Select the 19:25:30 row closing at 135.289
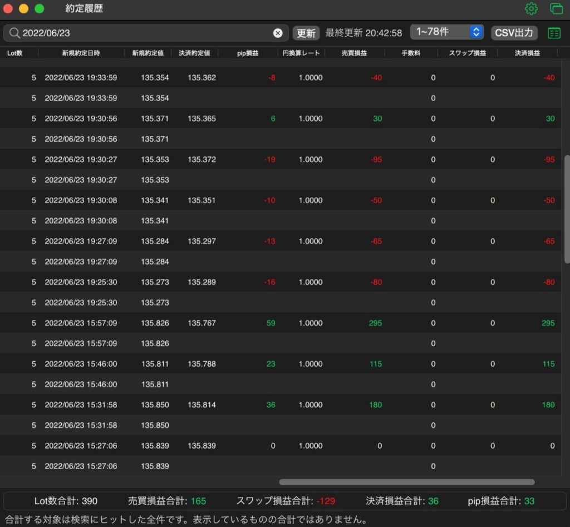 pos(281,282)
